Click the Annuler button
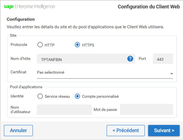The width and height of the screenshot is (183, 140). (x=18, y=130)
